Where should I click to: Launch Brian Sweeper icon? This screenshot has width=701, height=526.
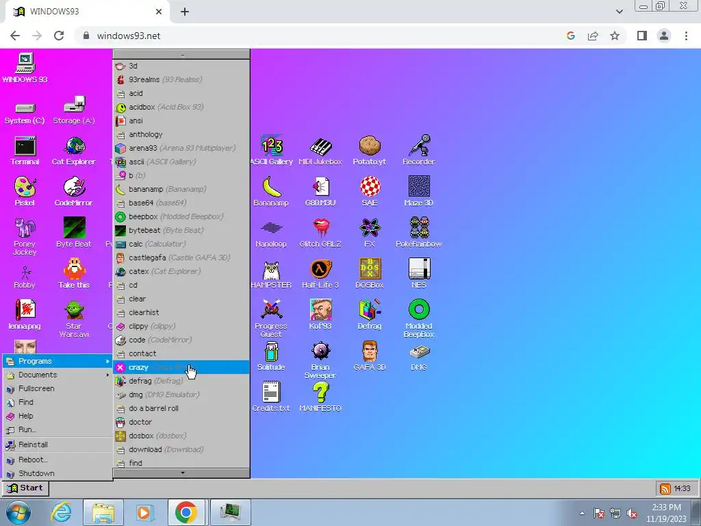click(320, 360)
